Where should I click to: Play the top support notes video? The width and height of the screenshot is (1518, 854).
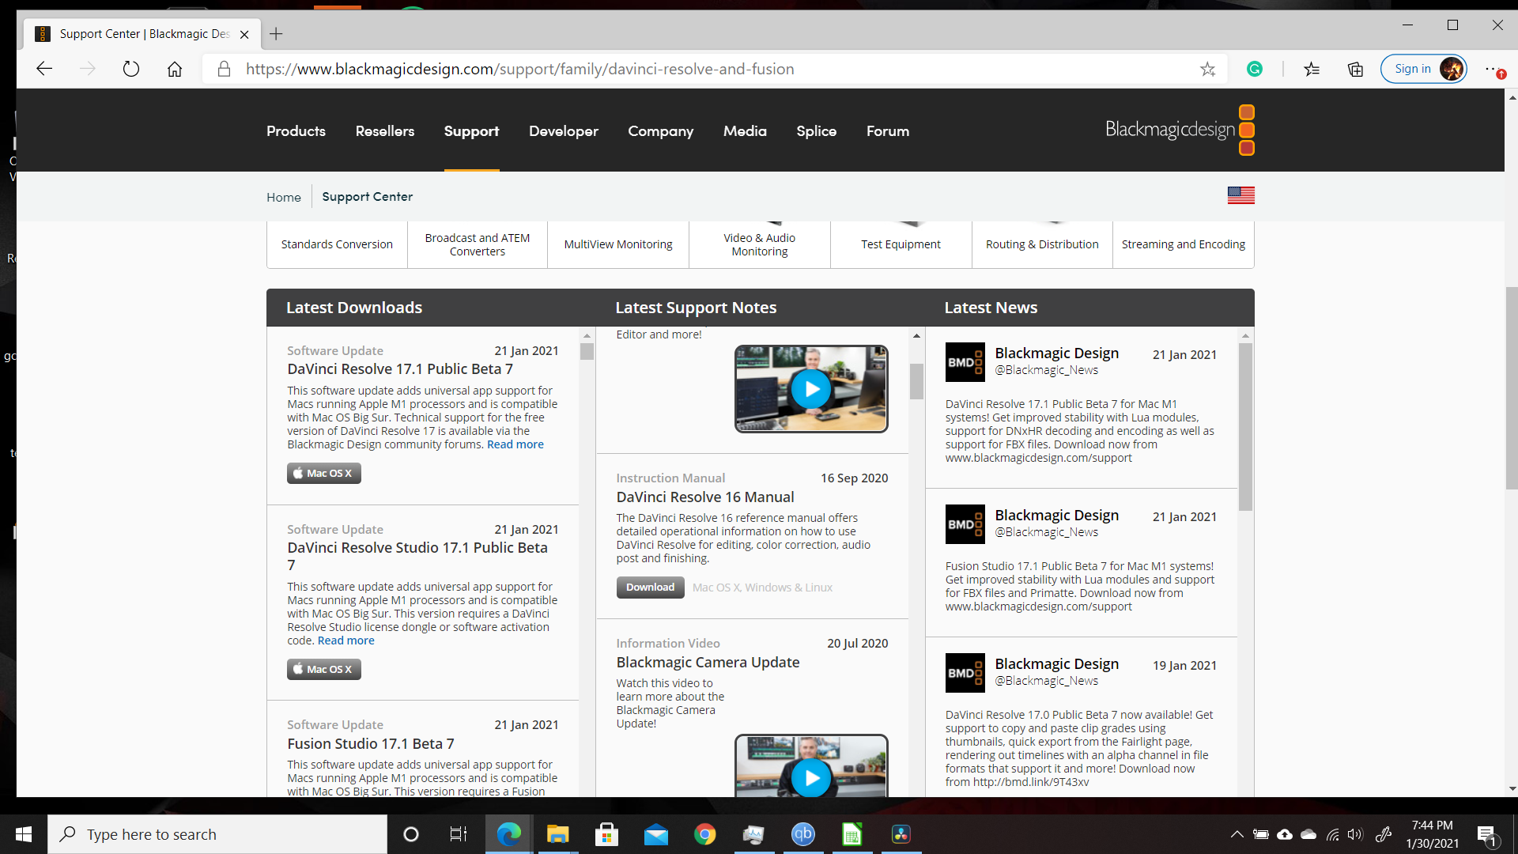811,389
